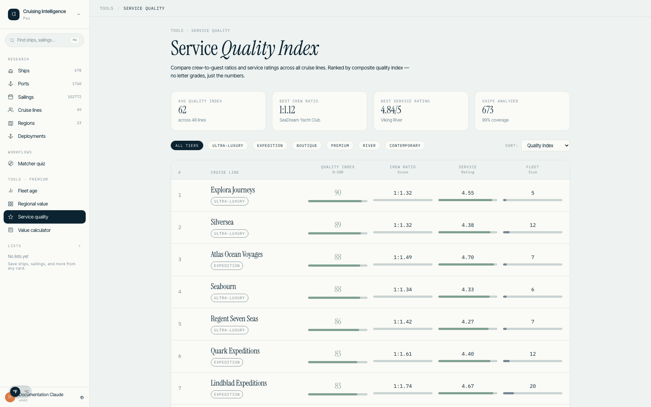Open the Quality Index sort dropdown
Image resolution: width=651 pixels, height=407 pixels.
[x=545, y=145]
